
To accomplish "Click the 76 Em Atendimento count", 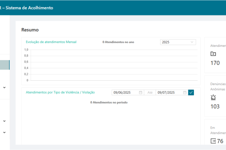I will (220, 141).
